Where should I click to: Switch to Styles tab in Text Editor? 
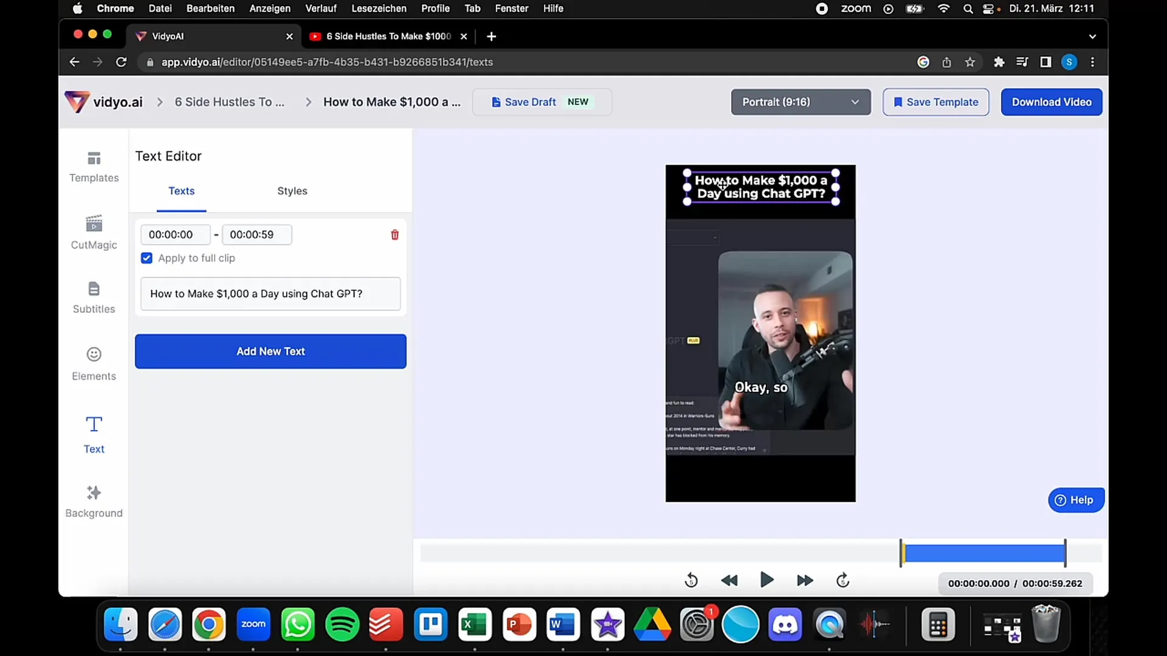292,191
